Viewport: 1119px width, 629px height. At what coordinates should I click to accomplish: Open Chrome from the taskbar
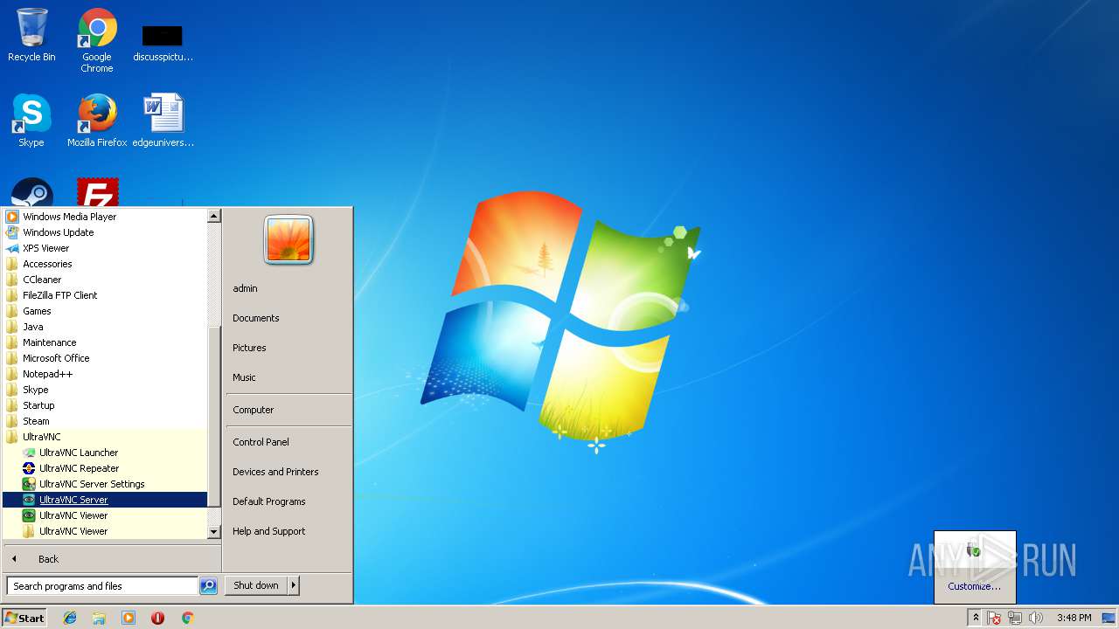(187, 618)
